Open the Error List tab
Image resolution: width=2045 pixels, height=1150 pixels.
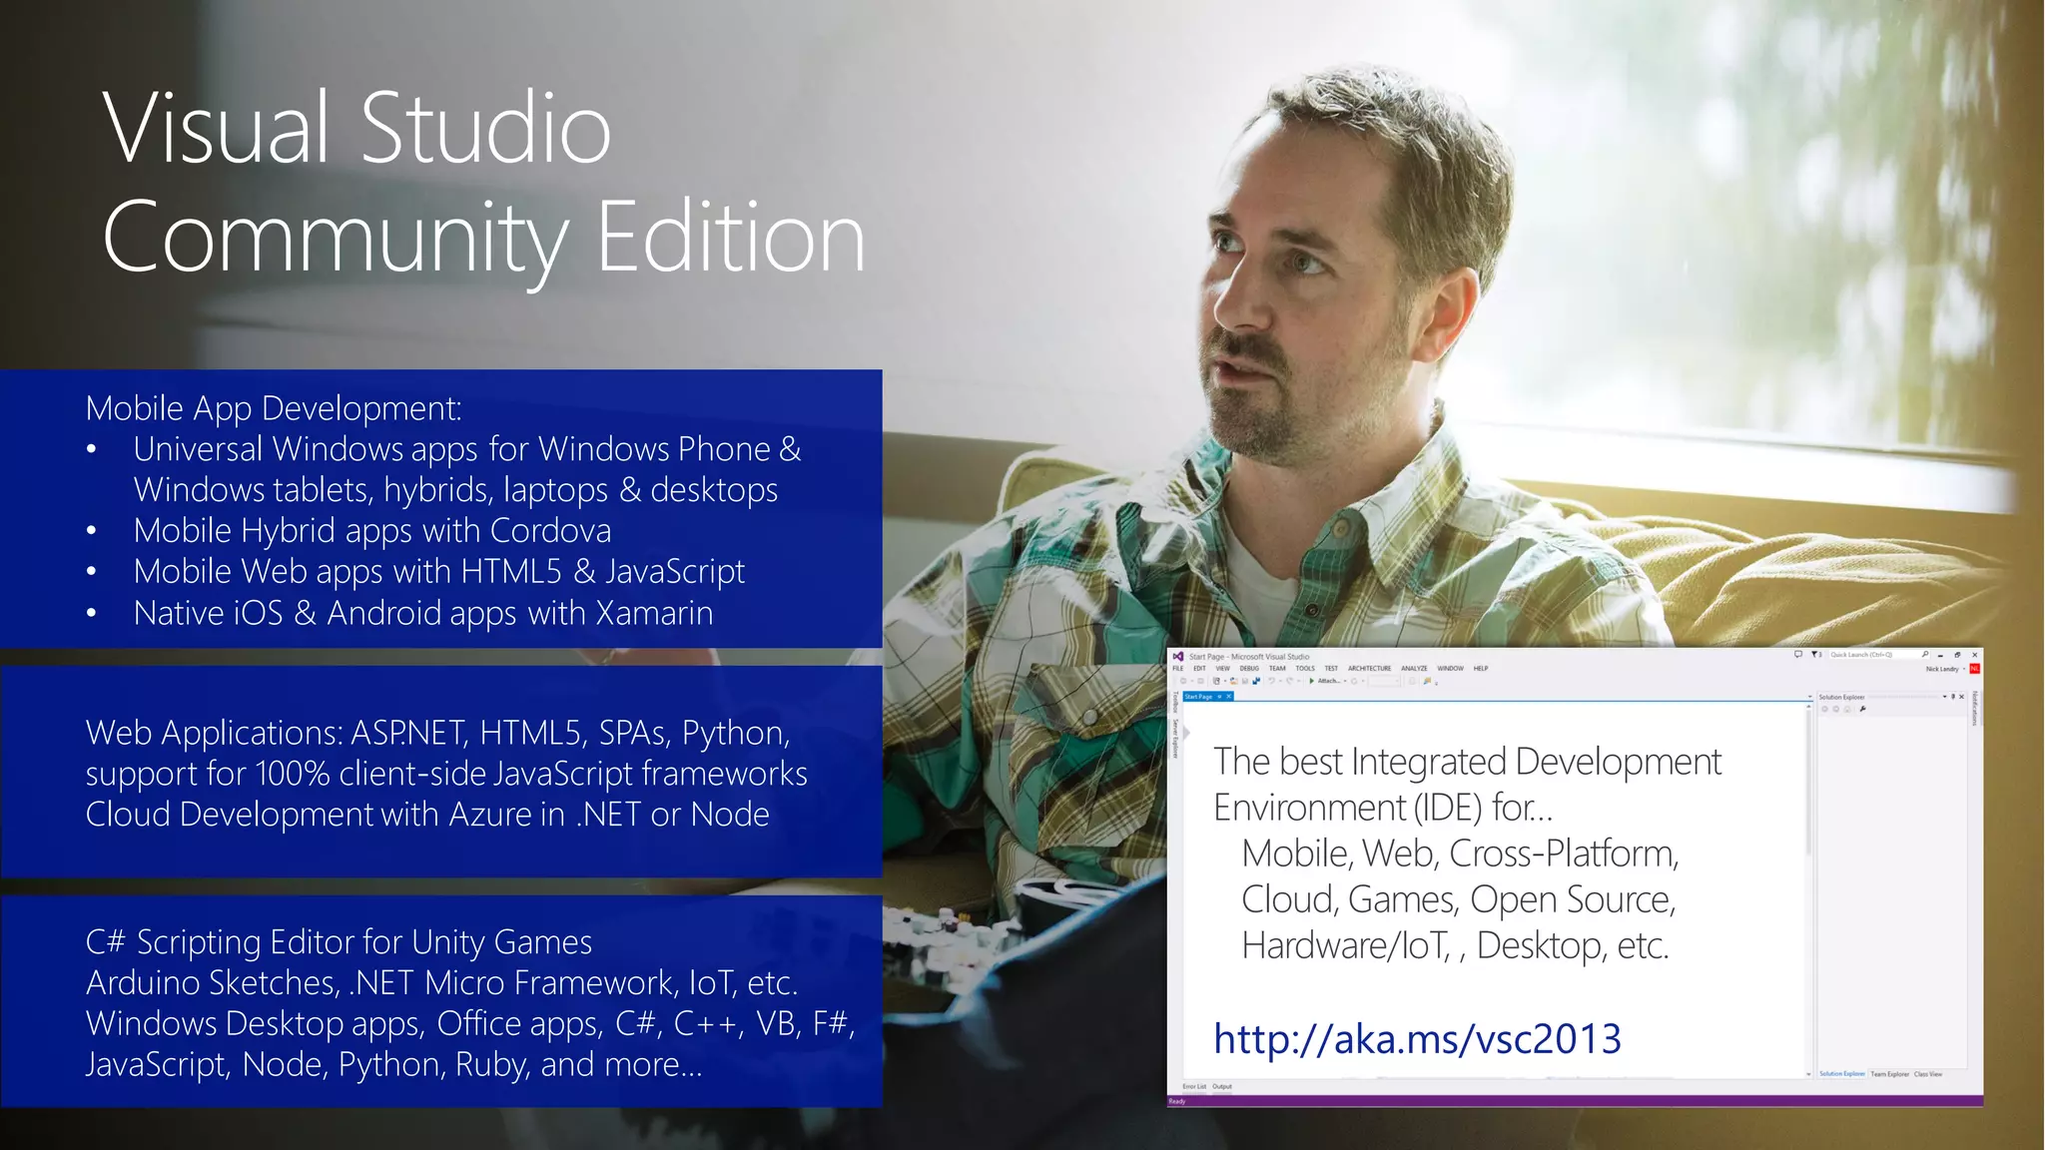click(x=1194, y=1086)
